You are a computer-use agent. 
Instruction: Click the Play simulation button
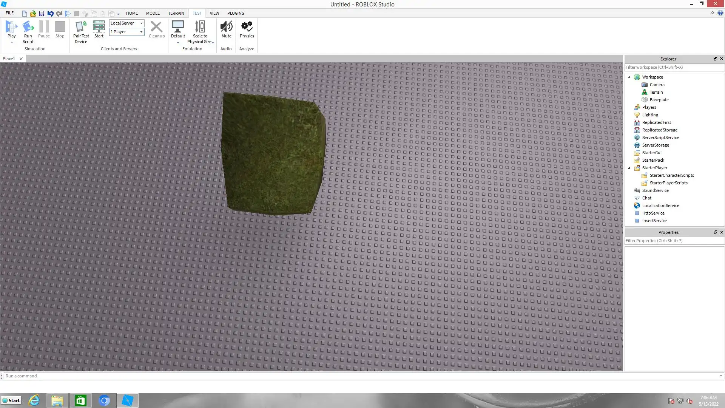(11, 27)
